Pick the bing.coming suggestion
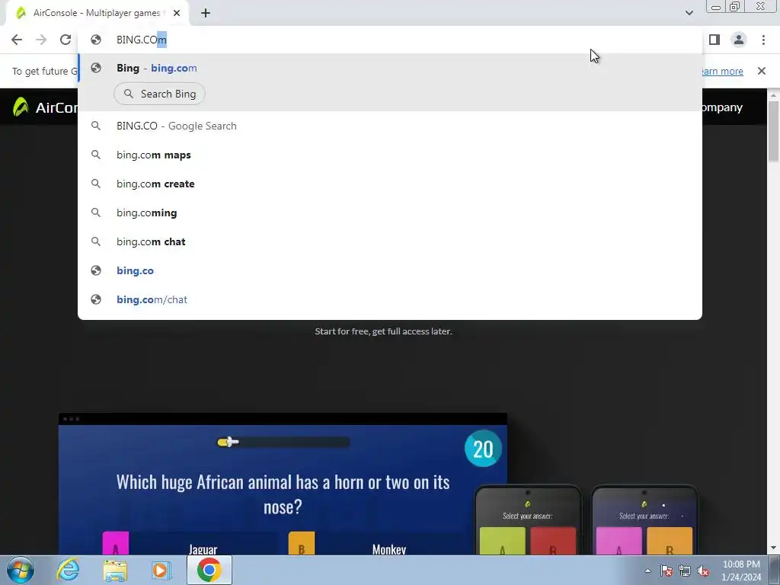The height and width of the screenshot is (585, 780). pyautogui.click(x=390, y=213)
